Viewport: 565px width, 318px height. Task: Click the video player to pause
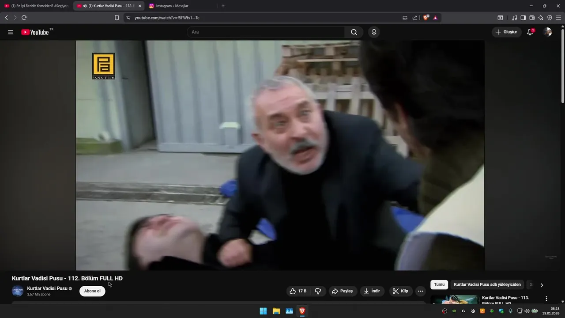[x=280, y=155]
